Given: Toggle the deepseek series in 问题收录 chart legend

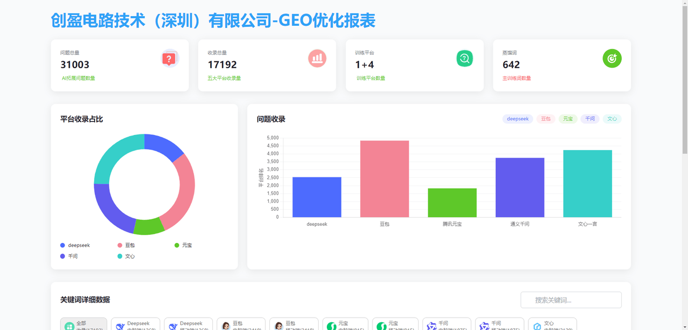Looking at the screenshot, I should [x=517, y=119].
